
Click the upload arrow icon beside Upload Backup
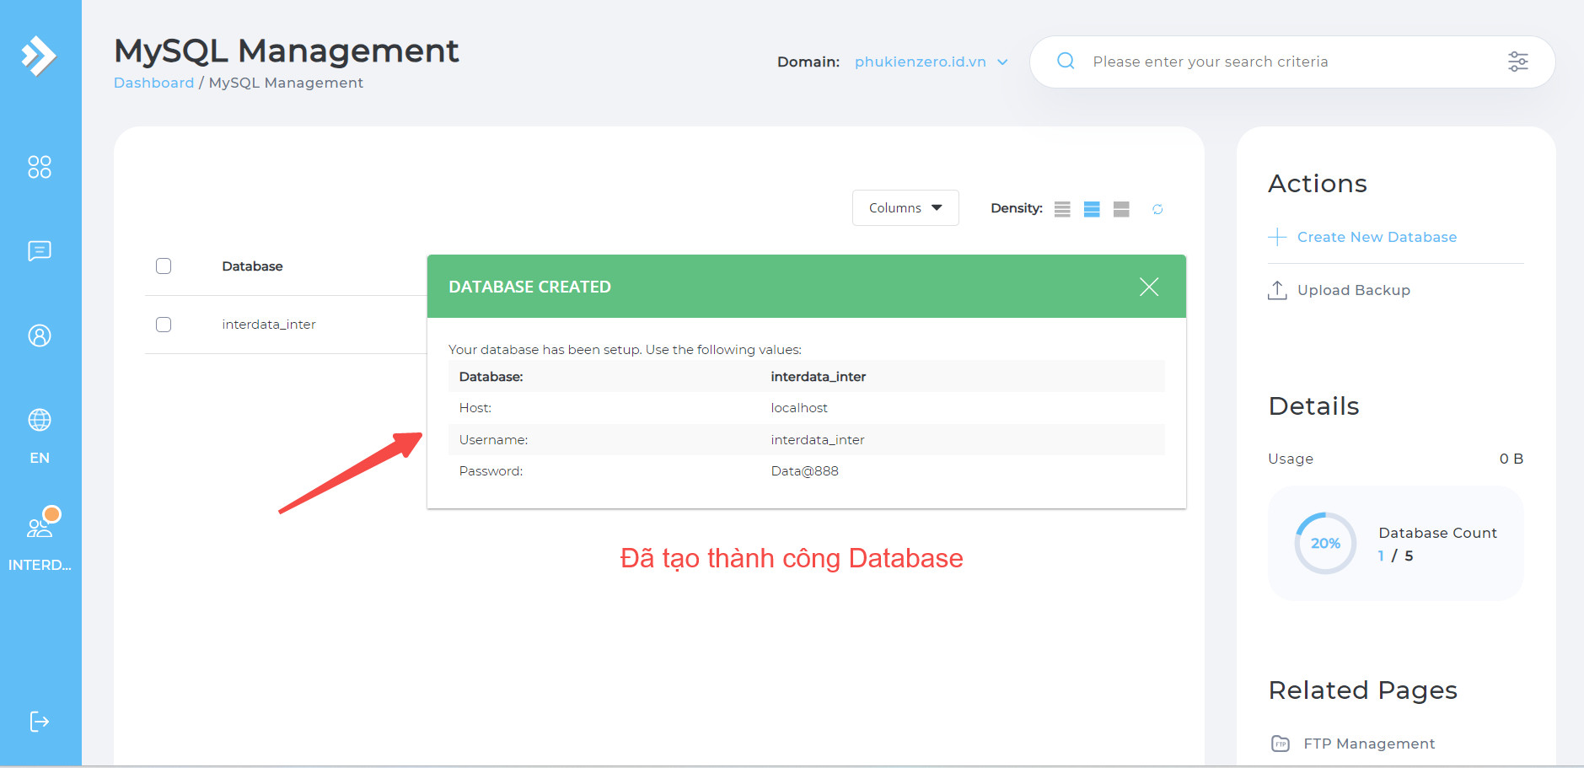tap(1277, 290)
